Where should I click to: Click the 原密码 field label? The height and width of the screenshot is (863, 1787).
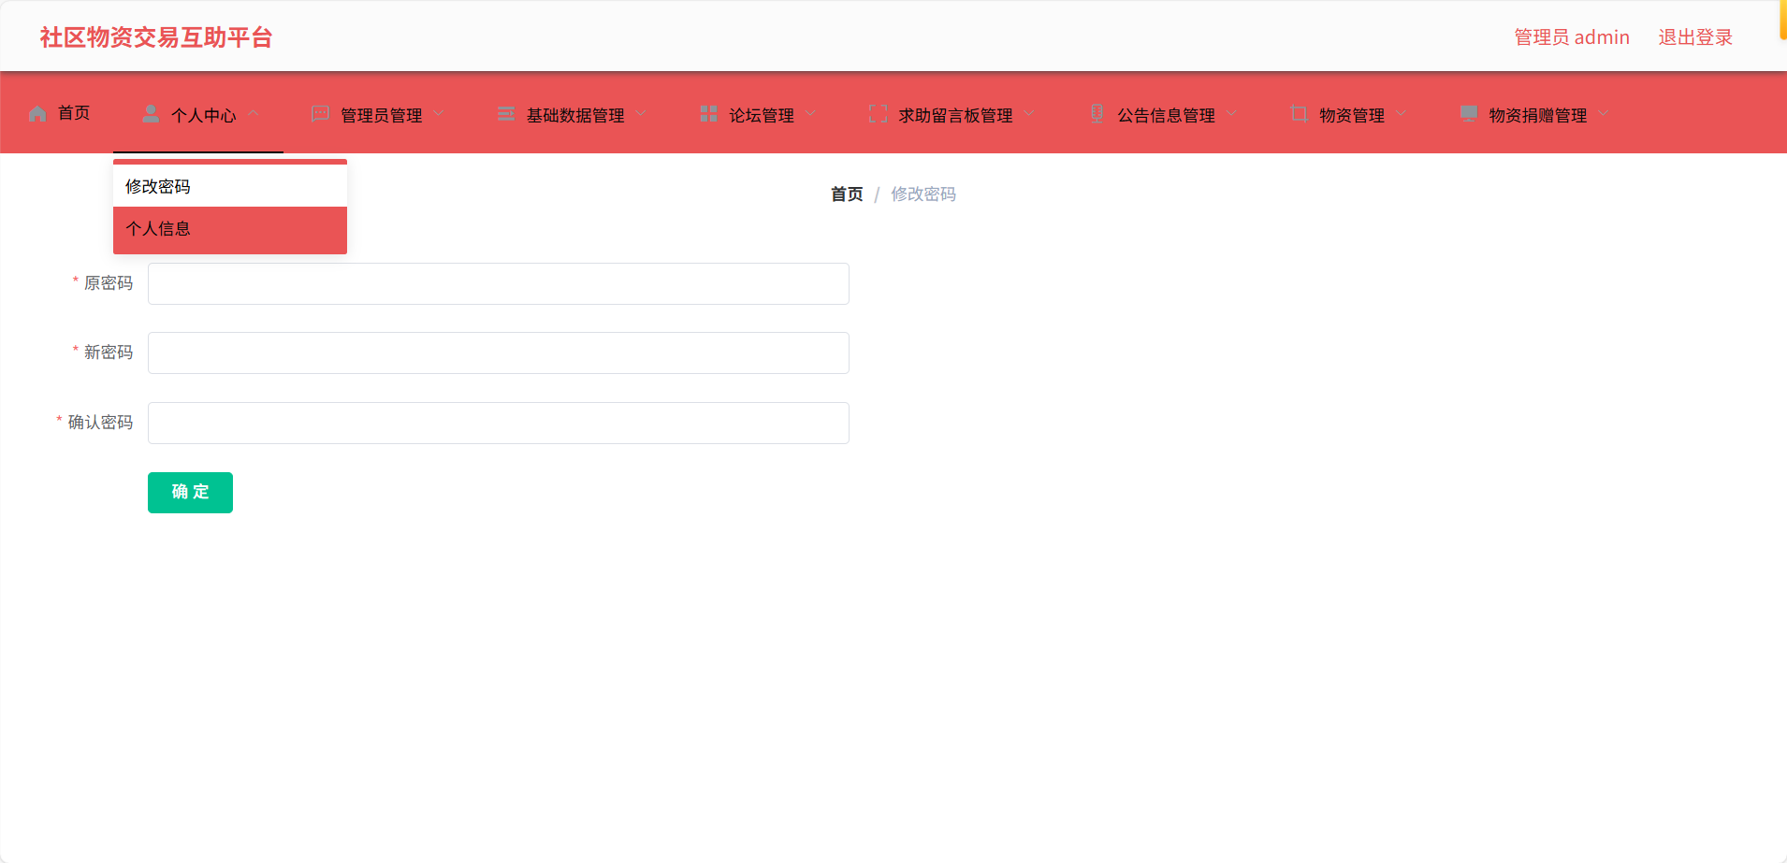click(x=109, y=283)
